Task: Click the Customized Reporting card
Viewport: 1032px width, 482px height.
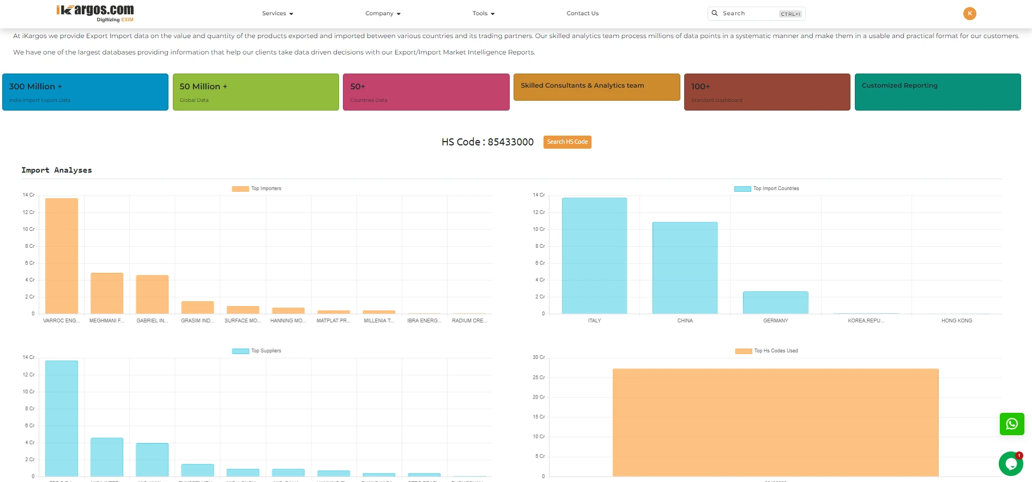Action: pyautogui.click(x=937, y=92)
